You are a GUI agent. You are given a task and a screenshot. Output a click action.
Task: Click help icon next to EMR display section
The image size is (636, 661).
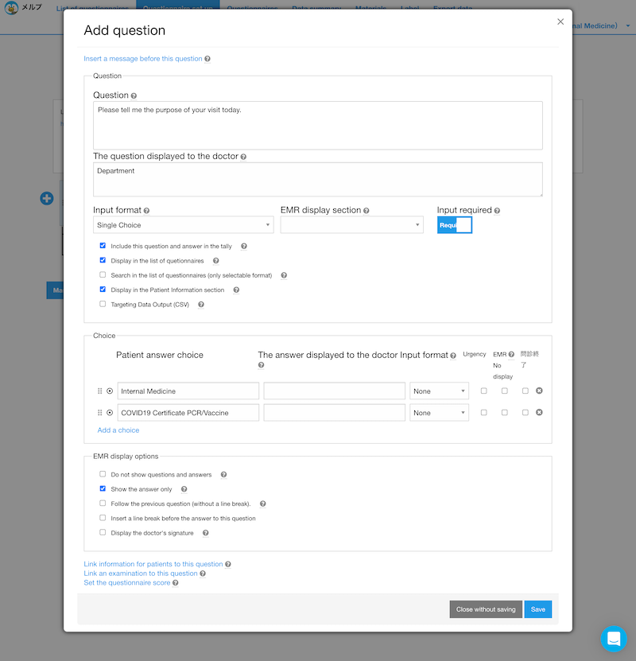click(366, 211)
